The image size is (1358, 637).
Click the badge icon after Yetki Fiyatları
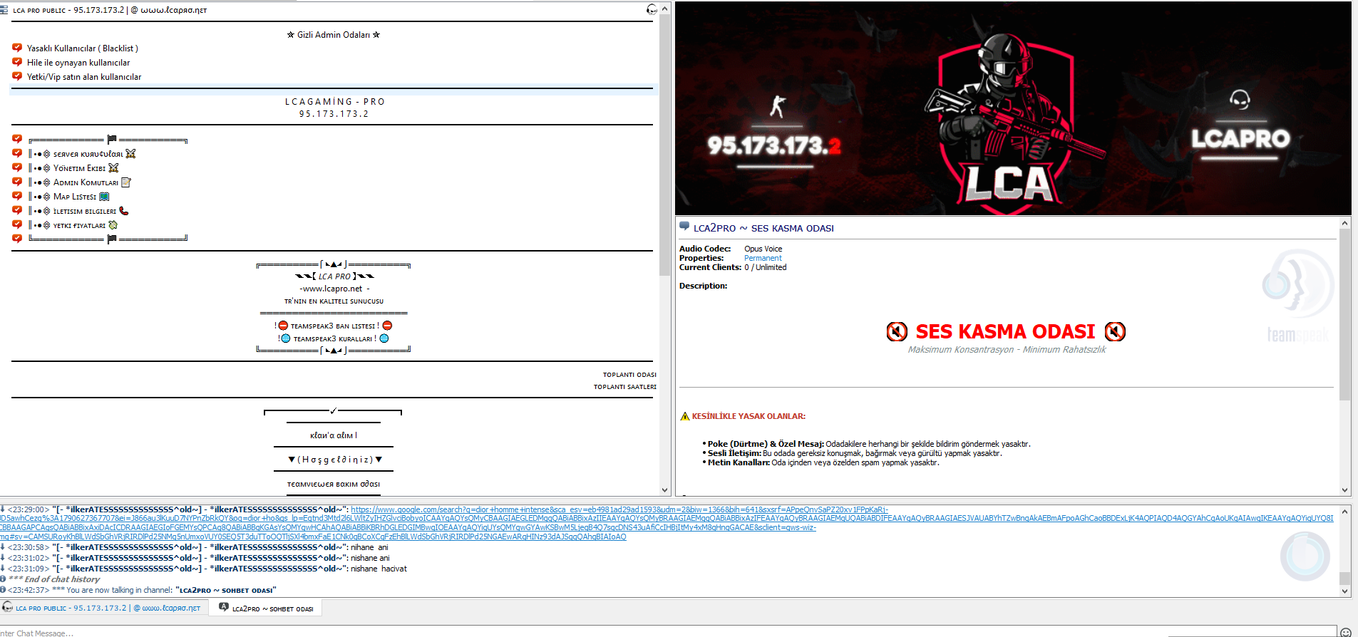tap(113, 225)
